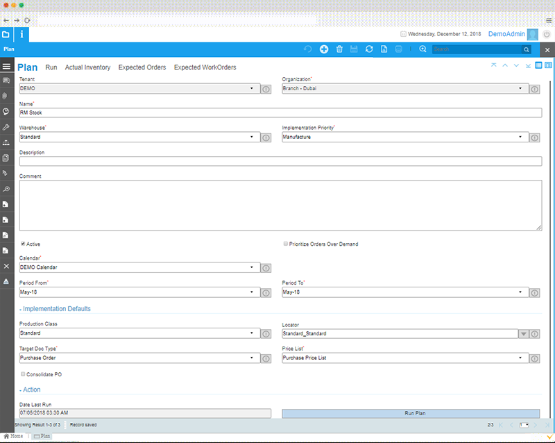Click the zoom across magnifier icon
The height and width of the screenshot is (443, 555).
pyautogui.click(x=422, y=49)
